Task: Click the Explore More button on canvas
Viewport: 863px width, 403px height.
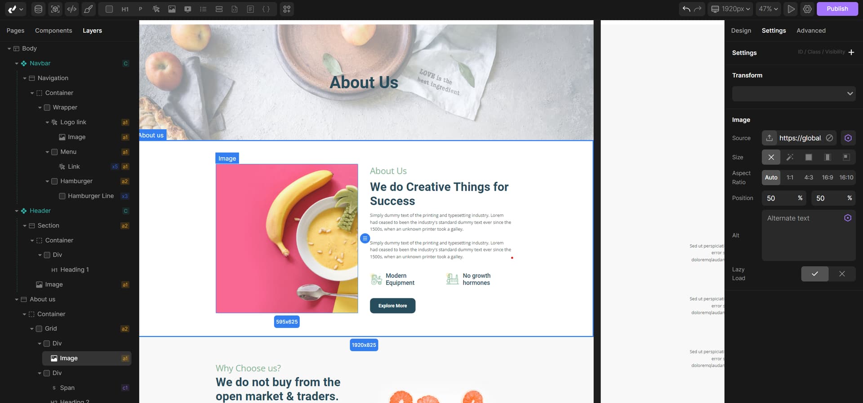Action: coord(392,306)
